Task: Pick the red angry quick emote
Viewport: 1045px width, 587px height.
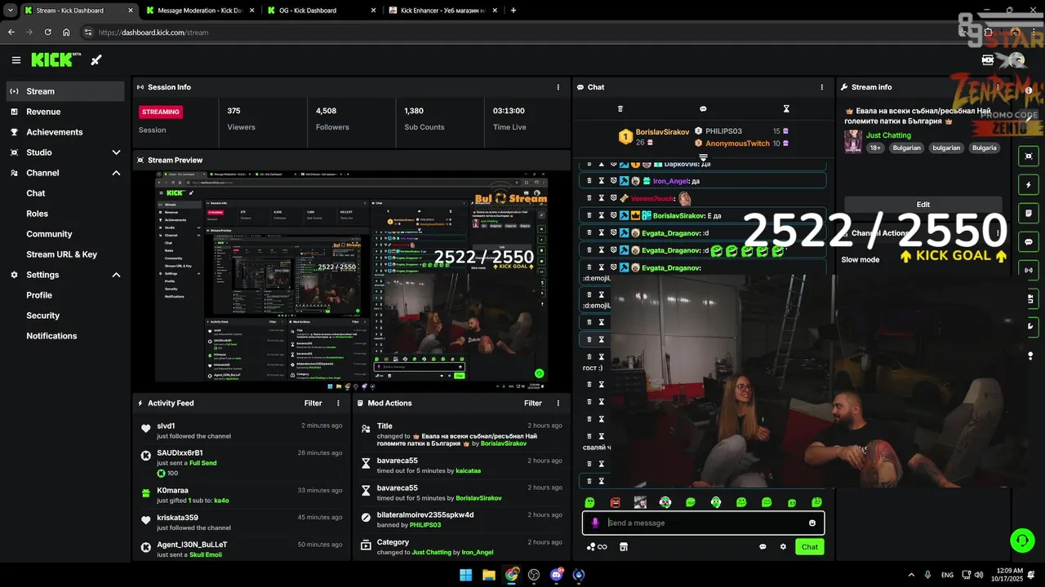Action: (x=615, y=502)
